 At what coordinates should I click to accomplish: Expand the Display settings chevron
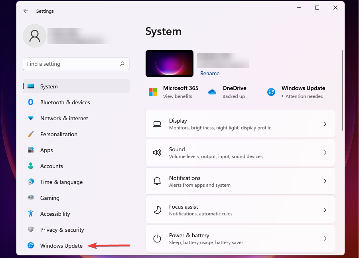[x=325, y=124]
